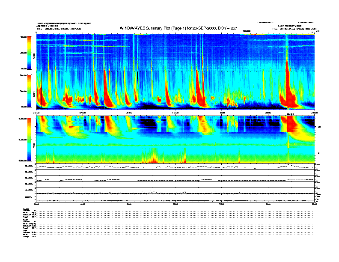Click the 12:00 tick label under RAD1 spectrogram
Screen dimensions: 339x262
pyautogui.click(x=175, y=113)
